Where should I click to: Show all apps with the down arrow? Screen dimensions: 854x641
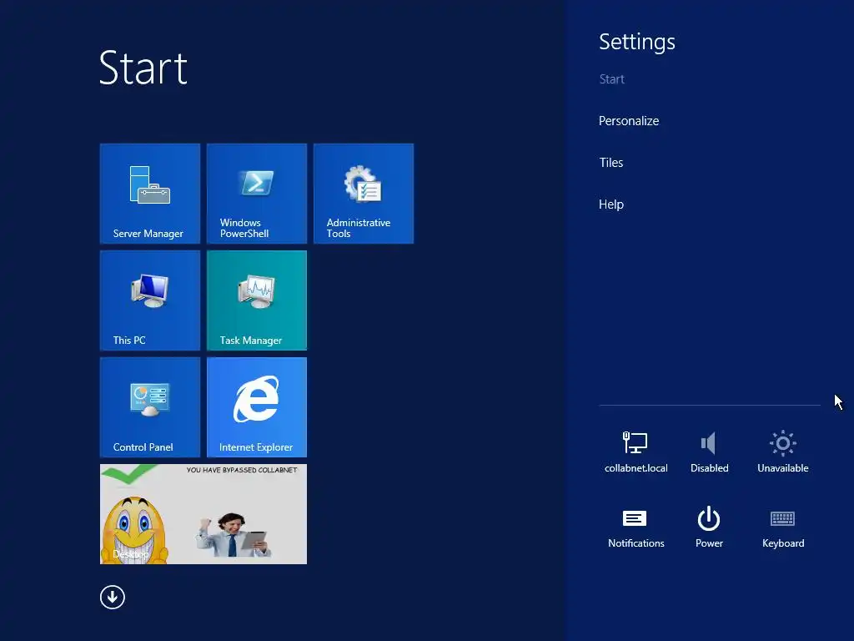[x=113, y=597]
